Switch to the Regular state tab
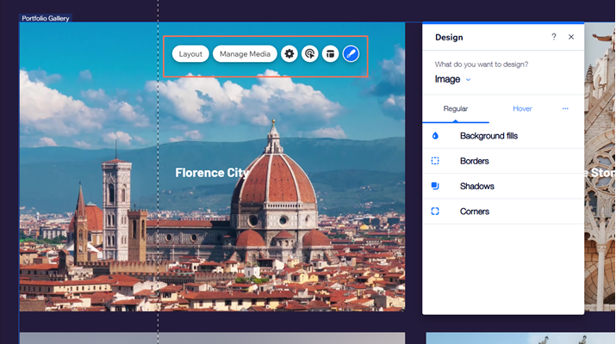 456,109
